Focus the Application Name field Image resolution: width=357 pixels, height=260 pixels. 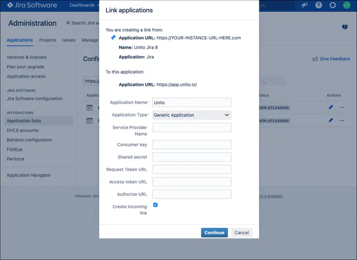(191, 103)
